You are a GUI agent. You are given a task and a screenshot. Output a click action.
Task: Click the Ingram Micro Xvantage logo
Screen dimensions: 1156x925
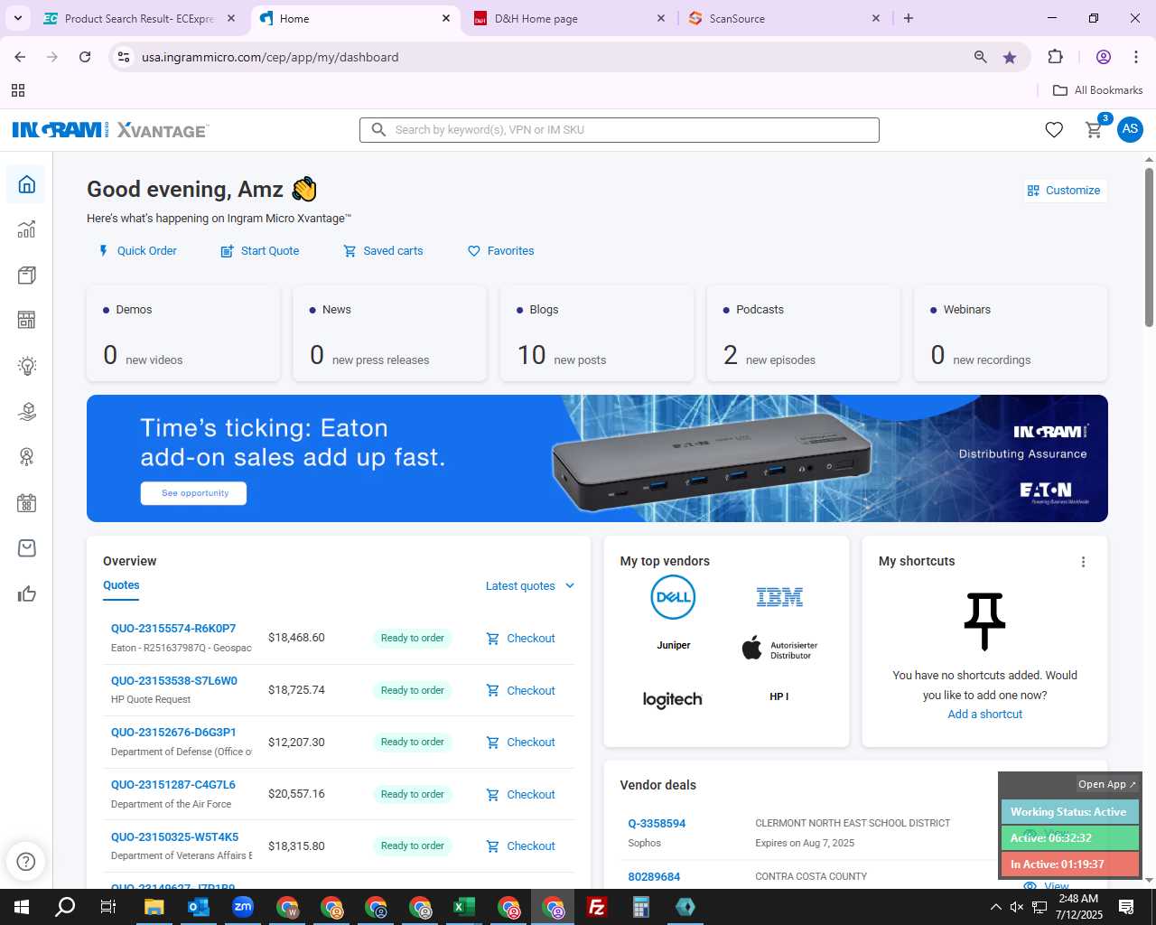point(110,130)
